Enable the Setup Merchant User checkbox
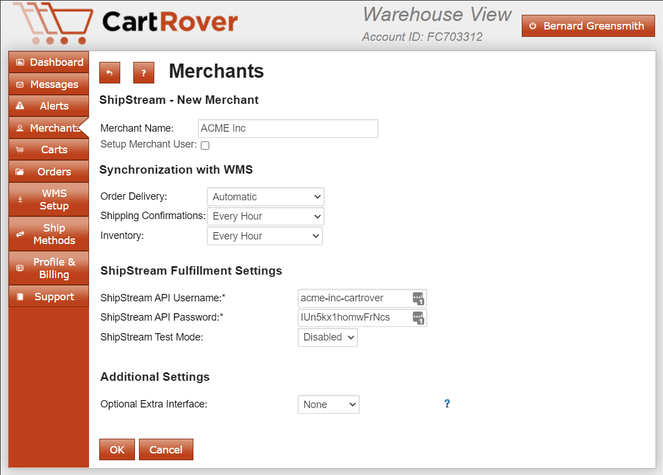This screenshot has width=663, height=475. [x=205, y=145]
